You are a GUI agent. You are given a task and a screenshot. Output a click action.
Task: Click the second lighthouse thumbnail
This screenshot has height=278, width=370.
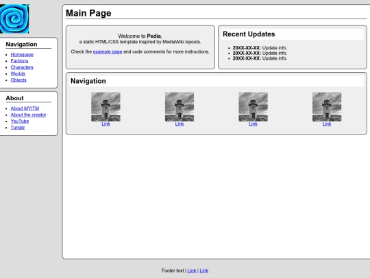coord(180,107)
